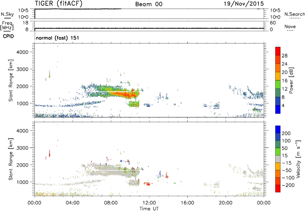Click "Slant Range [km]" label of the velocity panel

[11, 159]
